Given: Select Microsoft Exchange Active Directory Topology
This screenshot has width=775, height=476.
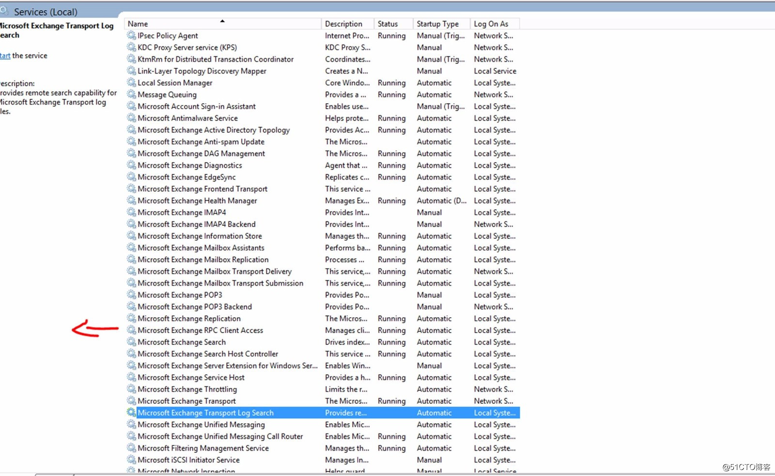Looking at the screenshot, I should pos(214,130).
